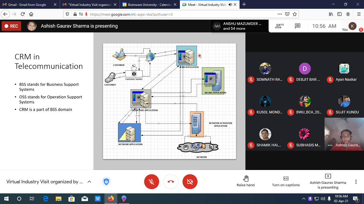The height and width of the screenshot is (204, 364).
Task: Open the three-dot more options menu
Action: (x=356, y=182)
